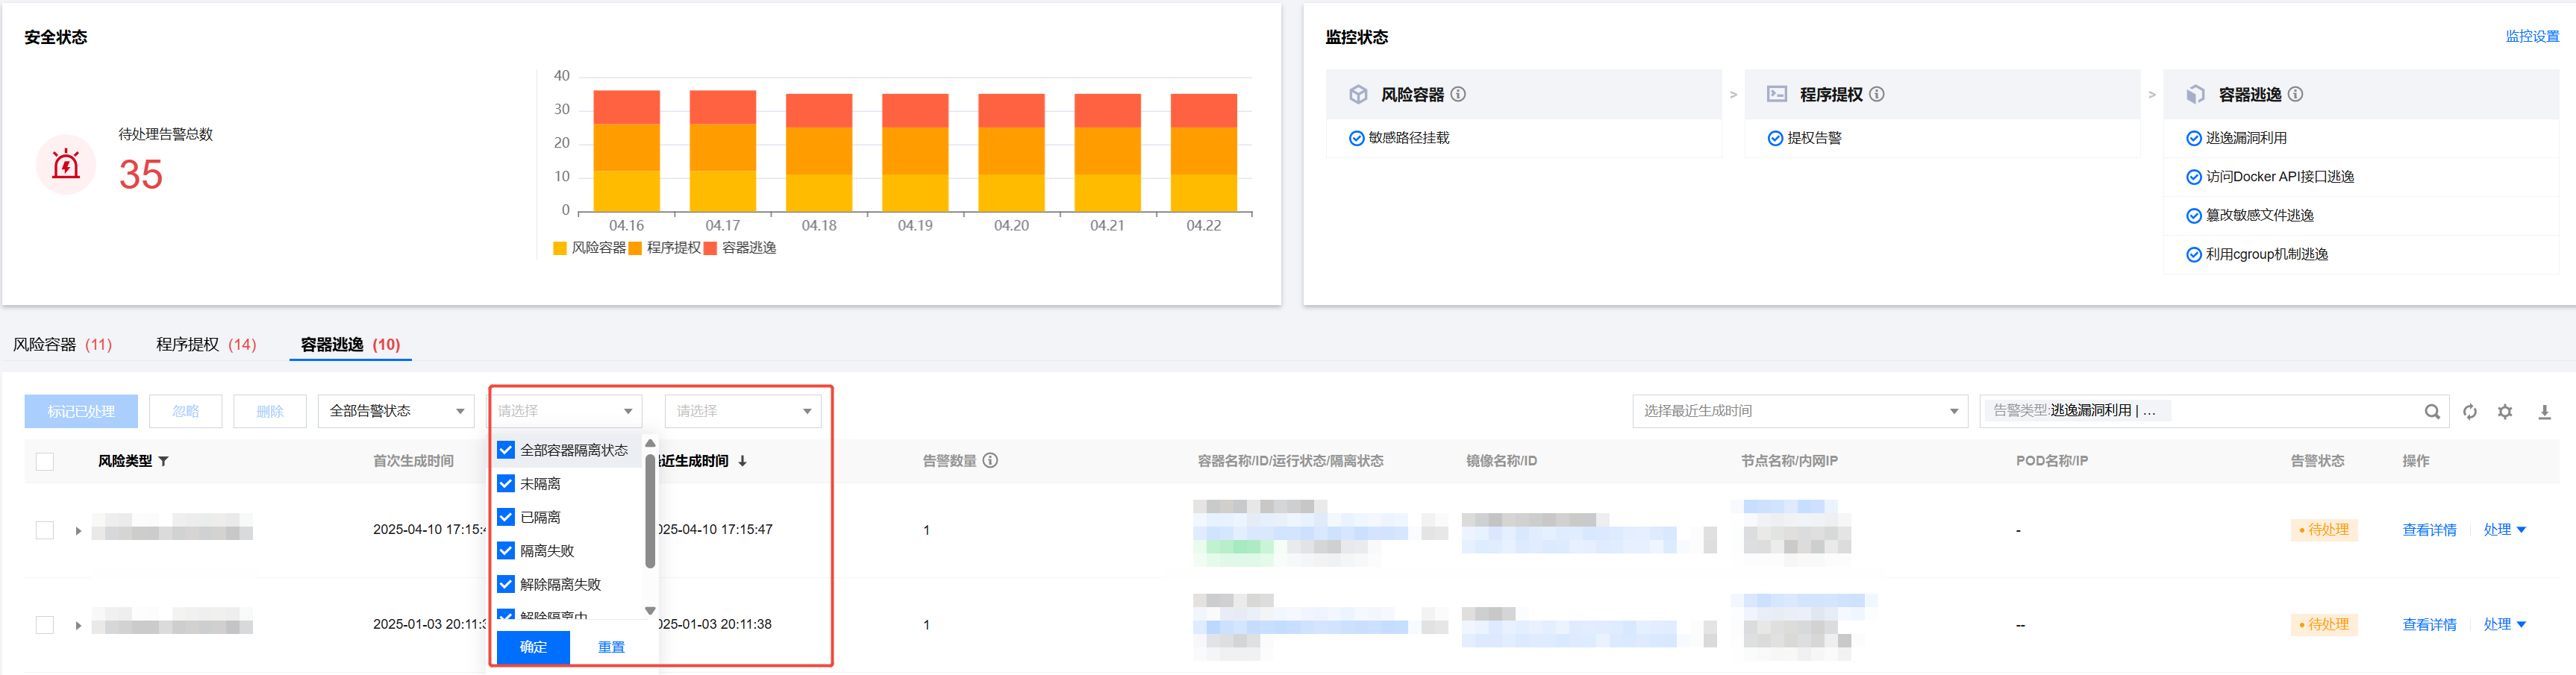Uncheck the 未隔离 checkbox
This screenshot has height=675, width=2576.
[506, 484]
